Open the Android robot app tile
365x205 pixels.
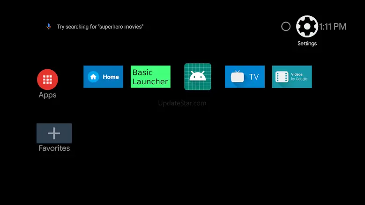click(198, 77)
